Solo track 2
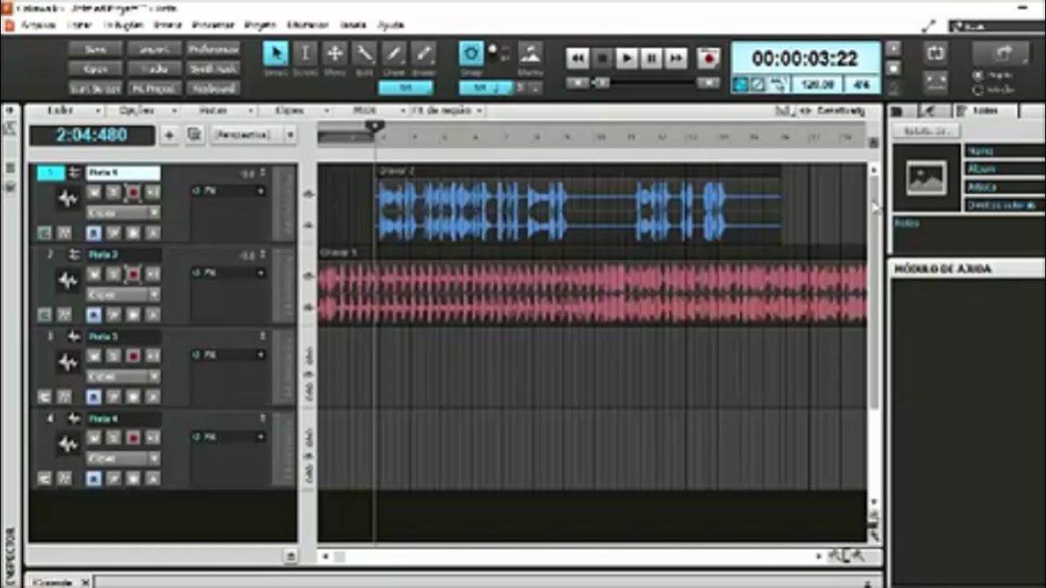Screen dimensions: 1046x588 114,274
